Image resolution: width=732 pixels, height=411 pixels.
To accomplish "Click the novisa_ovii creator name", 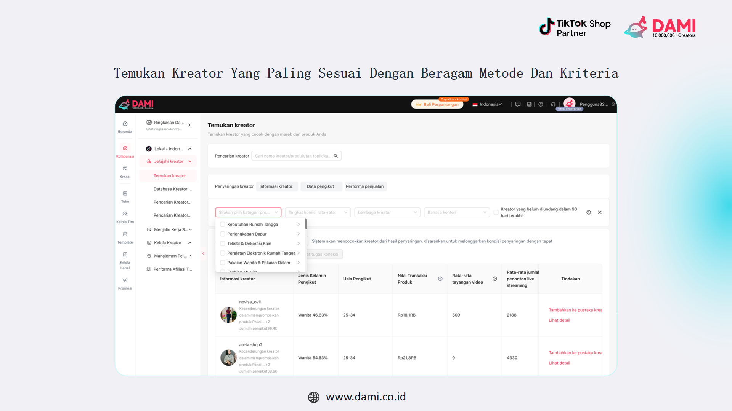I will coord(250,302).
